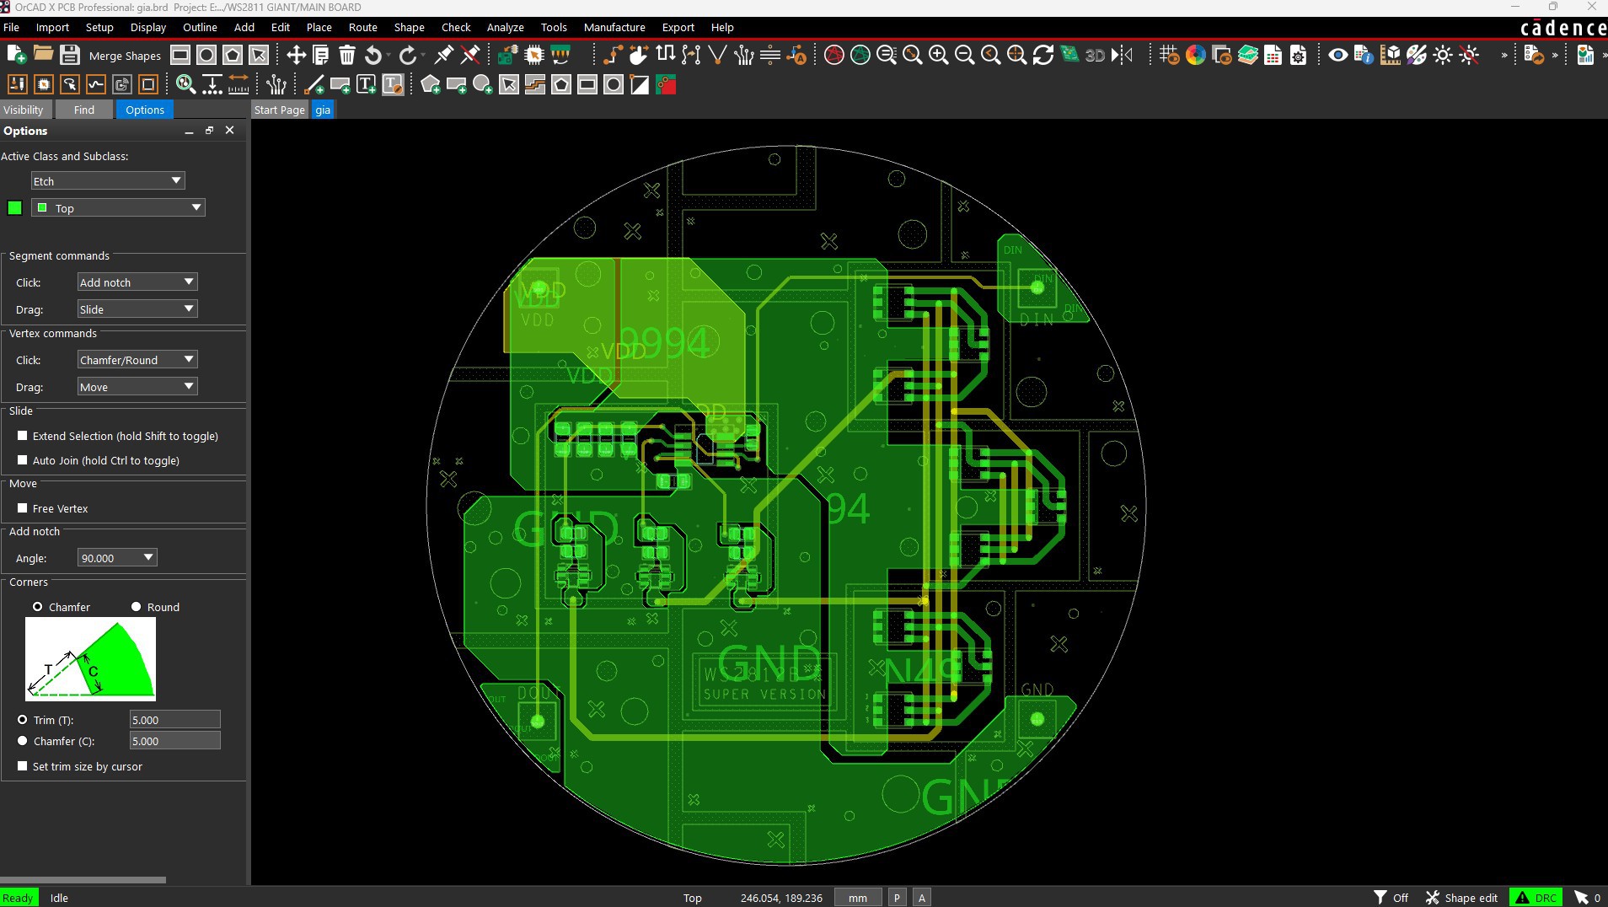Click the Trim (T) value field
1608x907 pixels.
[x=174, y=720]
